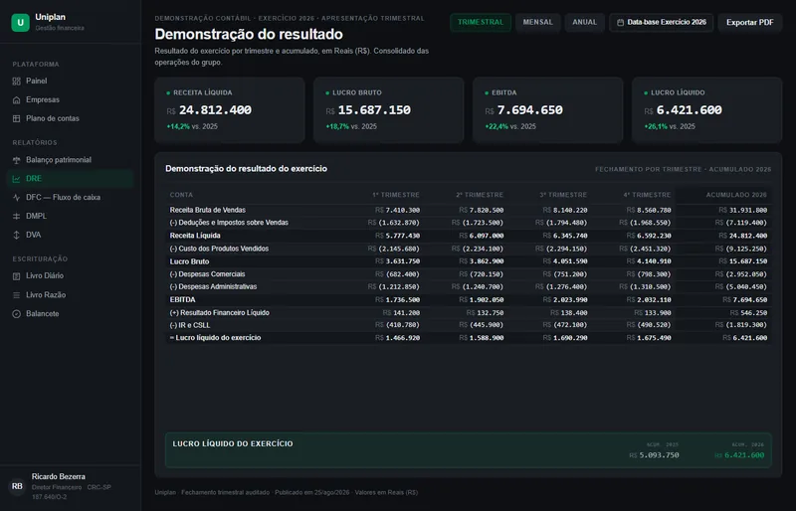Click the 2º Trimestre column header
The image size is (796, 511).
[480, 195]
